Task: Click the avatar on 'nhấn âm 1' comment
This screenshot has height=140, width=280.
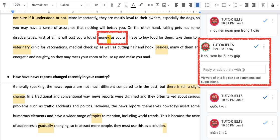Action: click(x=214, y=98)
